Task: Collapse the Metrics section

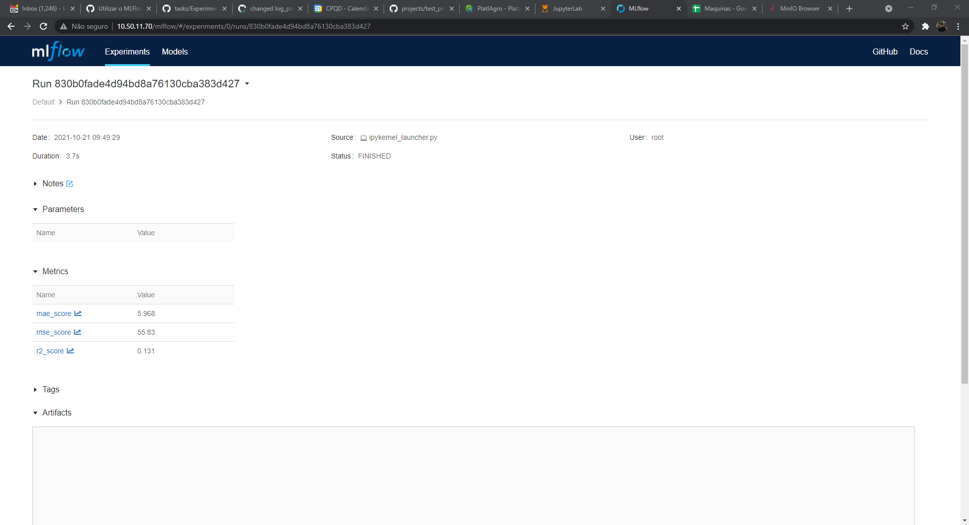Action: click(35, 272)
